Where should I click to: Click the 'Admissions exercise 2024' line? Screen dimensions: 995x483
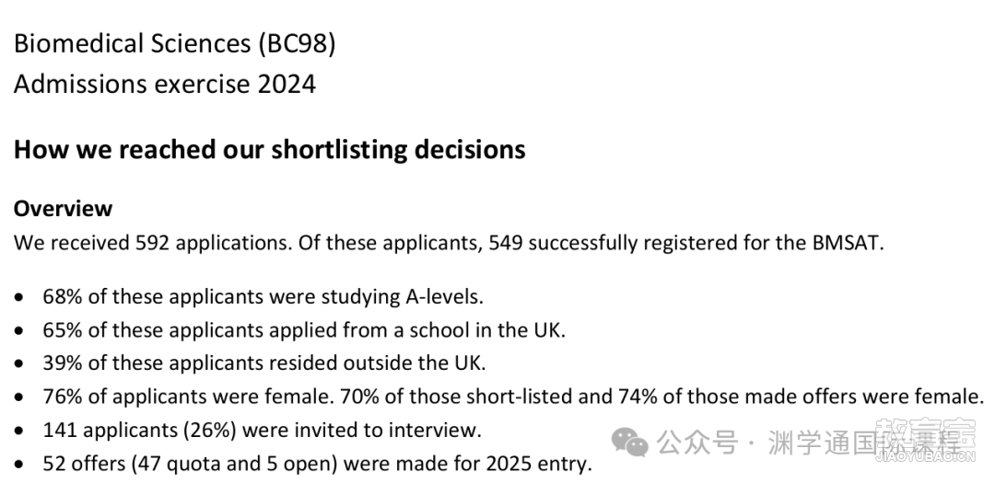(165, 84)
